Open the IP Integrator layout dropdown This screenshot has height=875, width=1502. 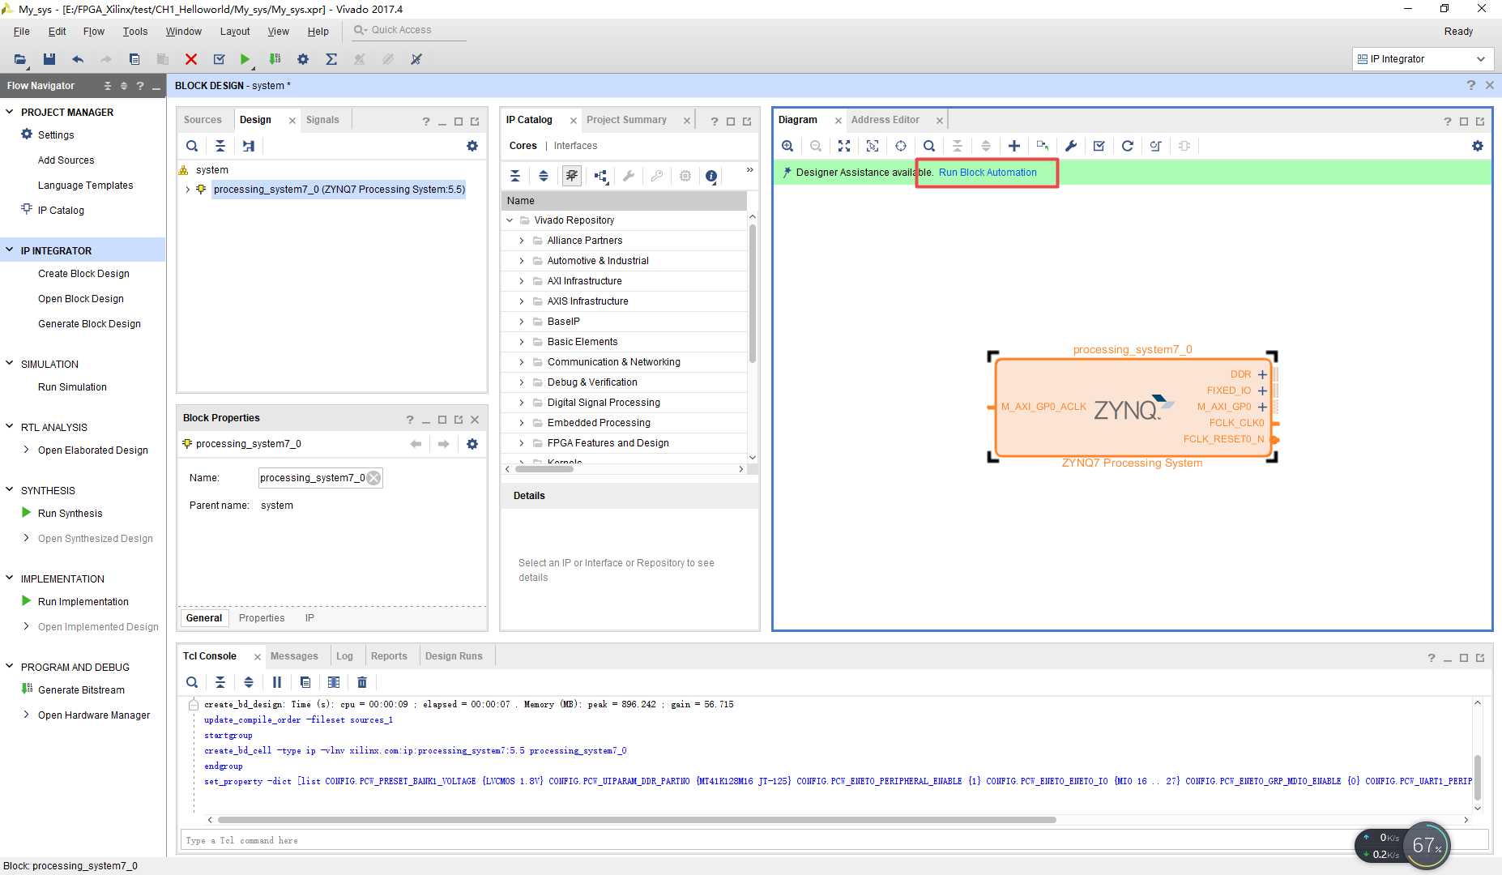click(x=1423, y=59)
